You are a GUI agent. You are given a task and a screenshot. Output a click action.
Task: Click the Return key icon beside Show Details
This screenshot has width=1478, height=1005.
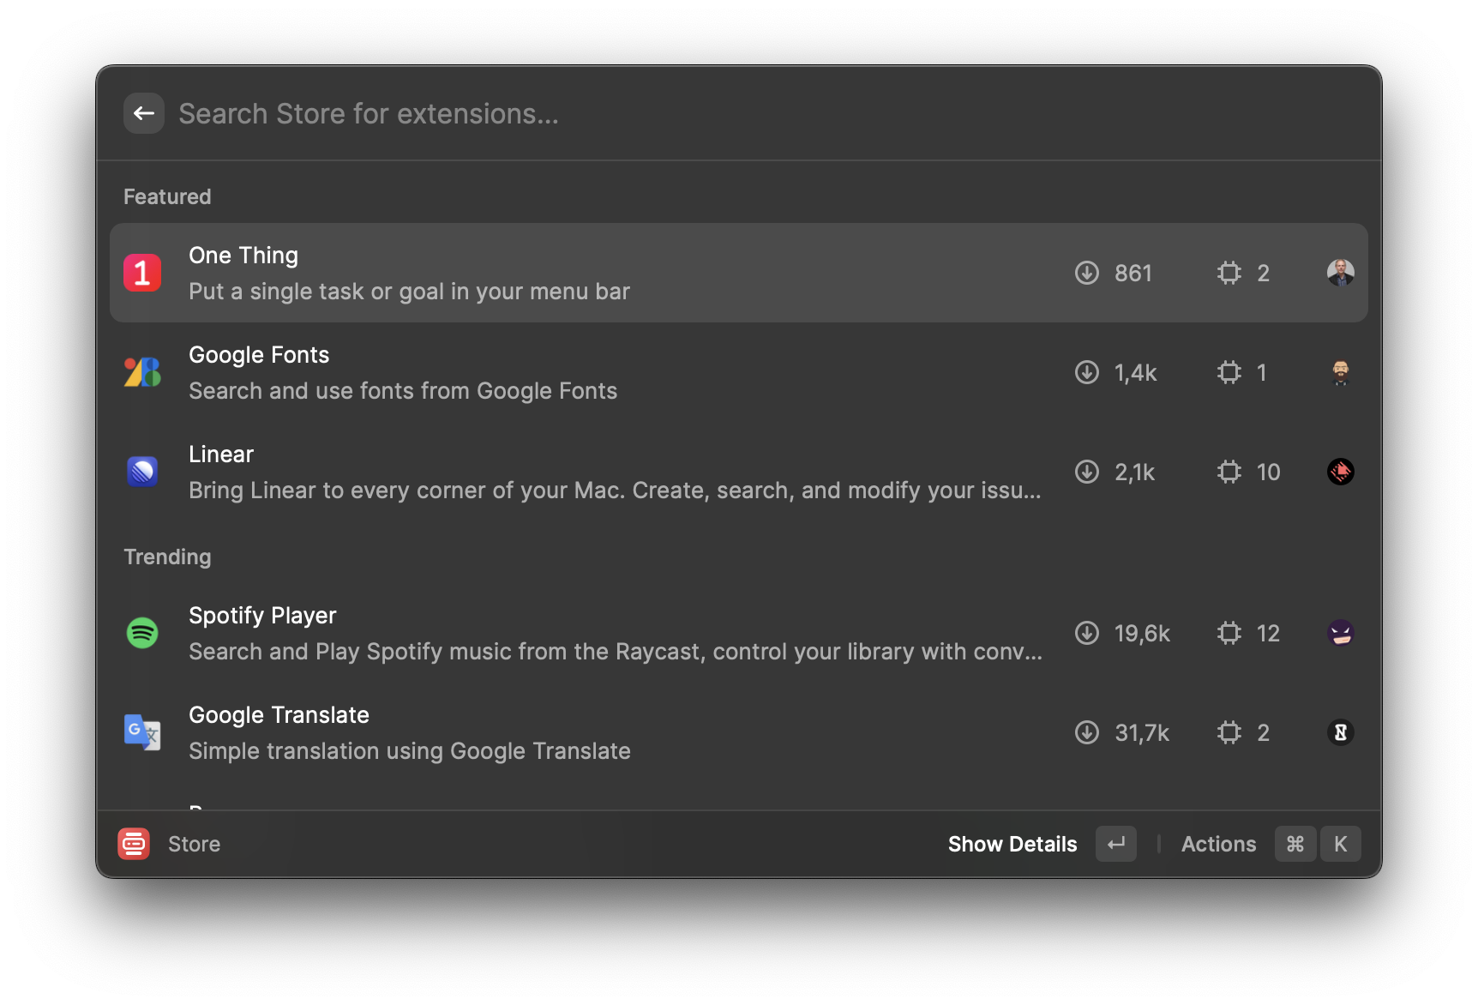[x=1116, y=844]
